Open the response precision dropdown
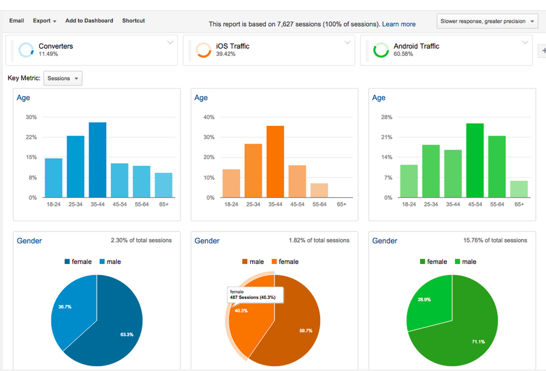The height and width of the screenshot is (371, 546). coord(487,21)
